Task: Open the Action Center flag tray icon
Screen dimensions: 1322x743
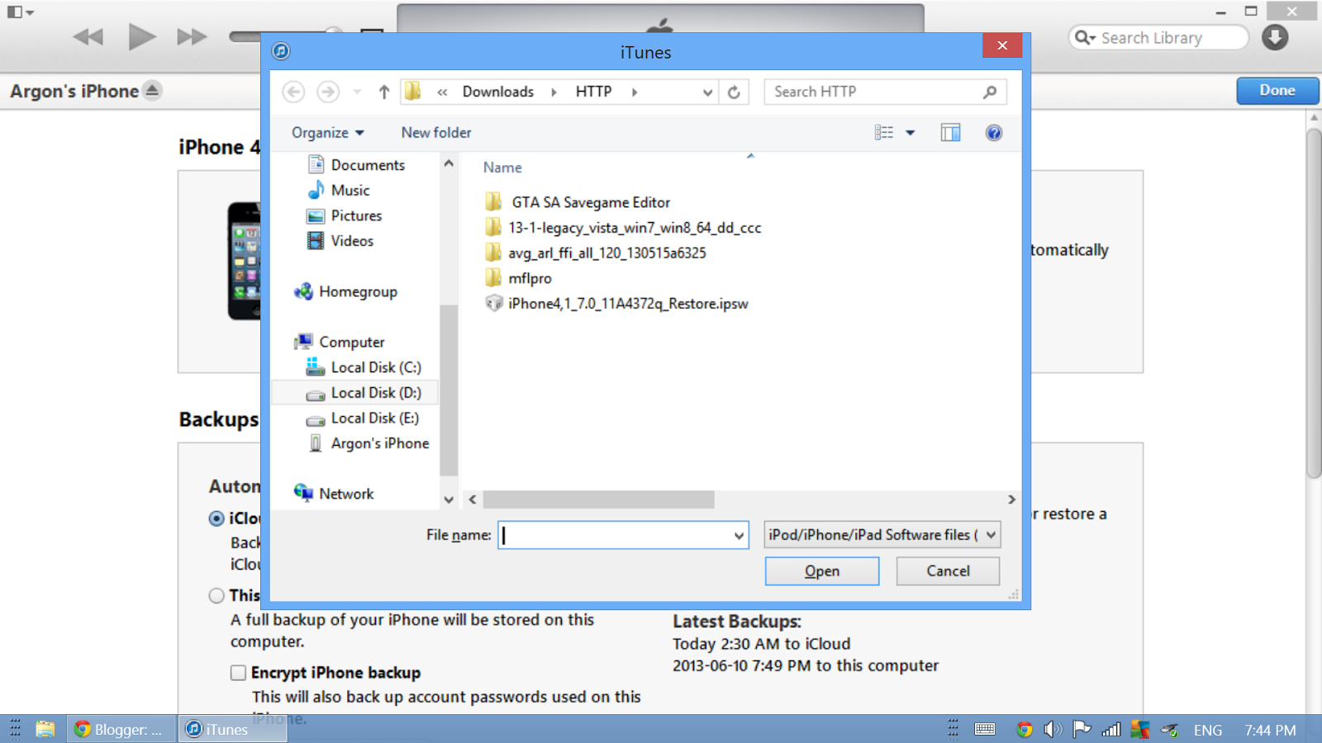Action: pyautogui.click(x=1082, y=729)
